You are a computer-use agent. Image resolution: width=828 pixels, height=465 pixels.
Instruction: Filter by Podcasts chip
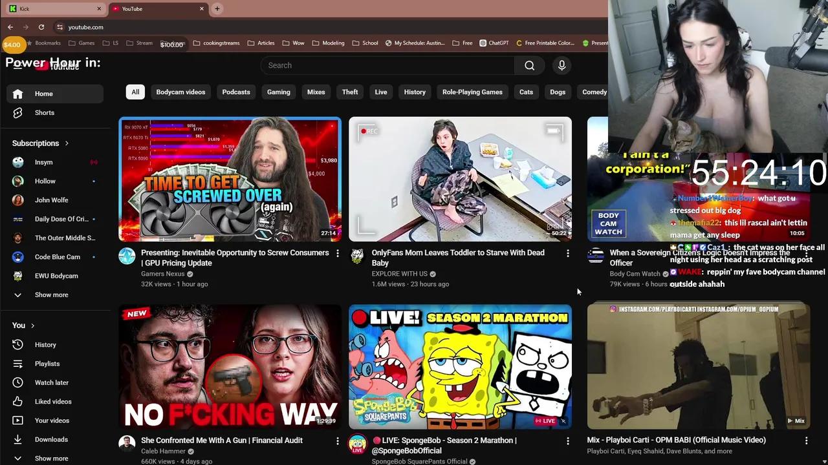(236, 92)
